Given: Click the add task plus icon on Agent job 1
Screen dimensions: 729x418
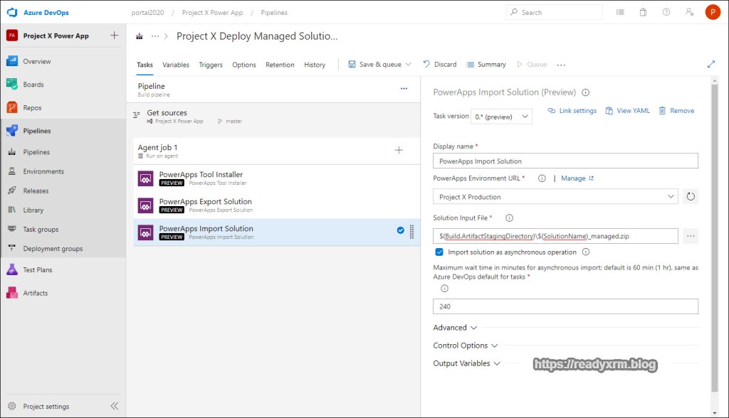Looking at the screenshot, I should [x=399, y=150].
